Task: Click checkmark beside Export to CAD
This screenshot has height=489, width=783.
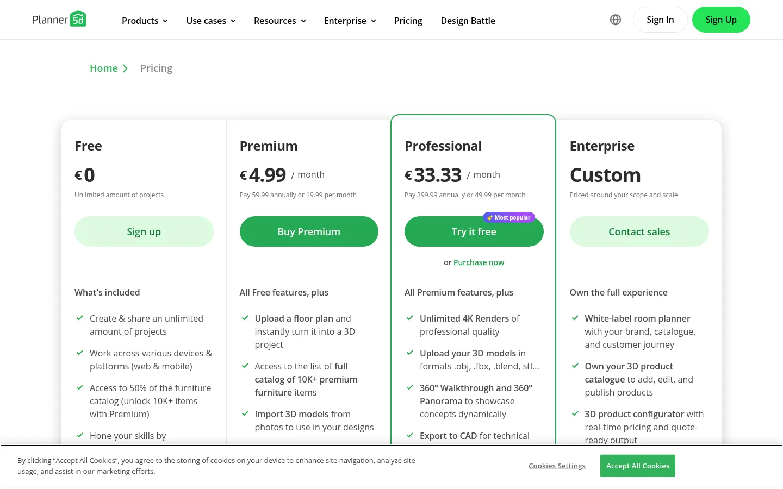Action: click(x=410, y=435)
